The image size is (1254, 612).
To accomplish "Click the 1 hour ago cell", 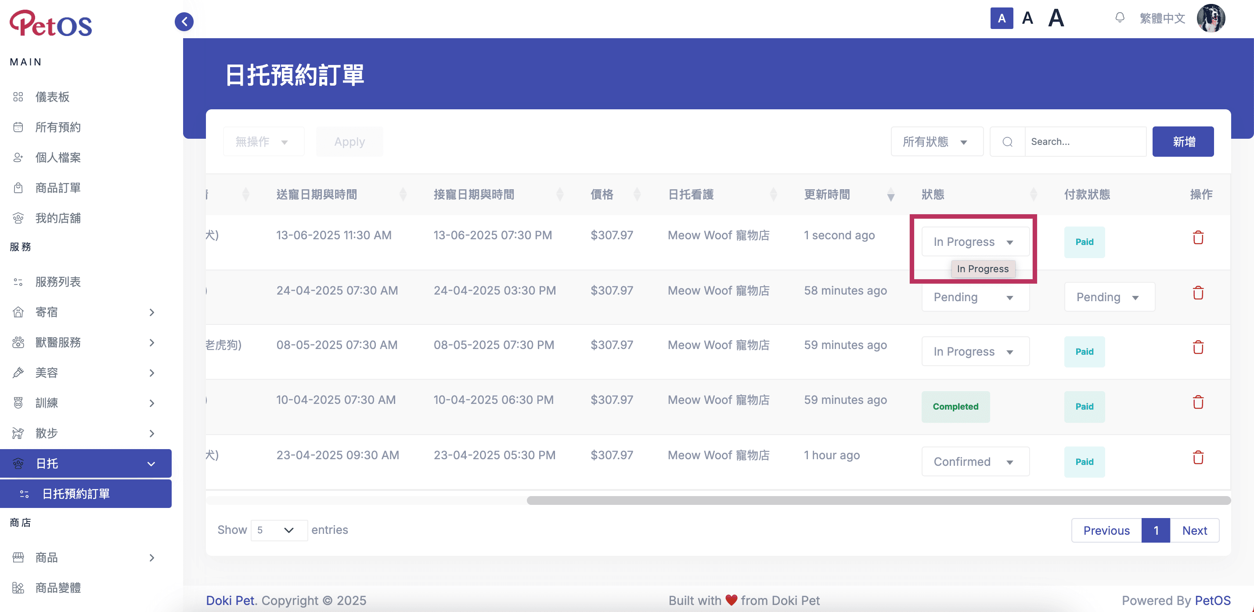I will coord(832,455).
